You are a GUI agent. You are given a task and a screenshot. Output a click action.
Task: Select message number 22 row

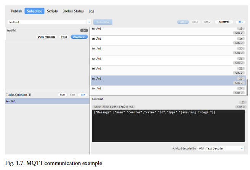[168, 71]
